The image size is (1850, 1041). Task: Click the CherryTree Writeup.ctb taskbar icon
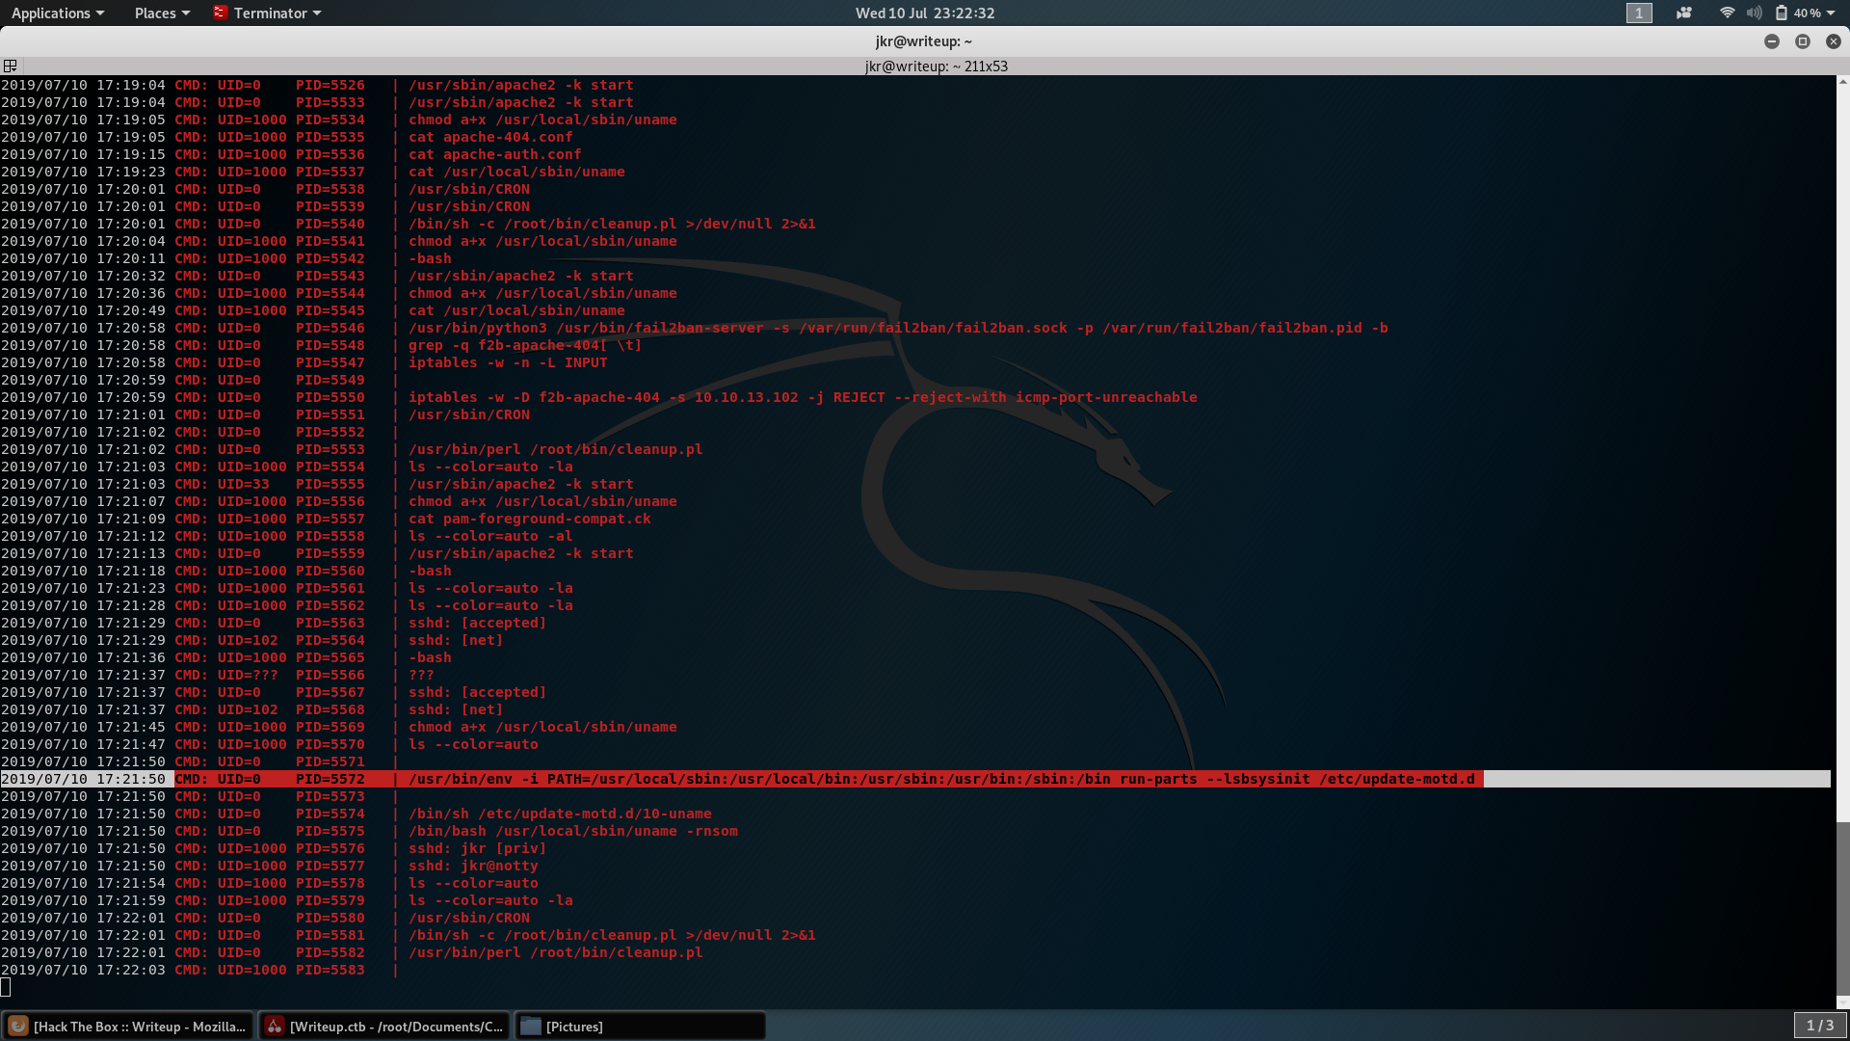275,1026
